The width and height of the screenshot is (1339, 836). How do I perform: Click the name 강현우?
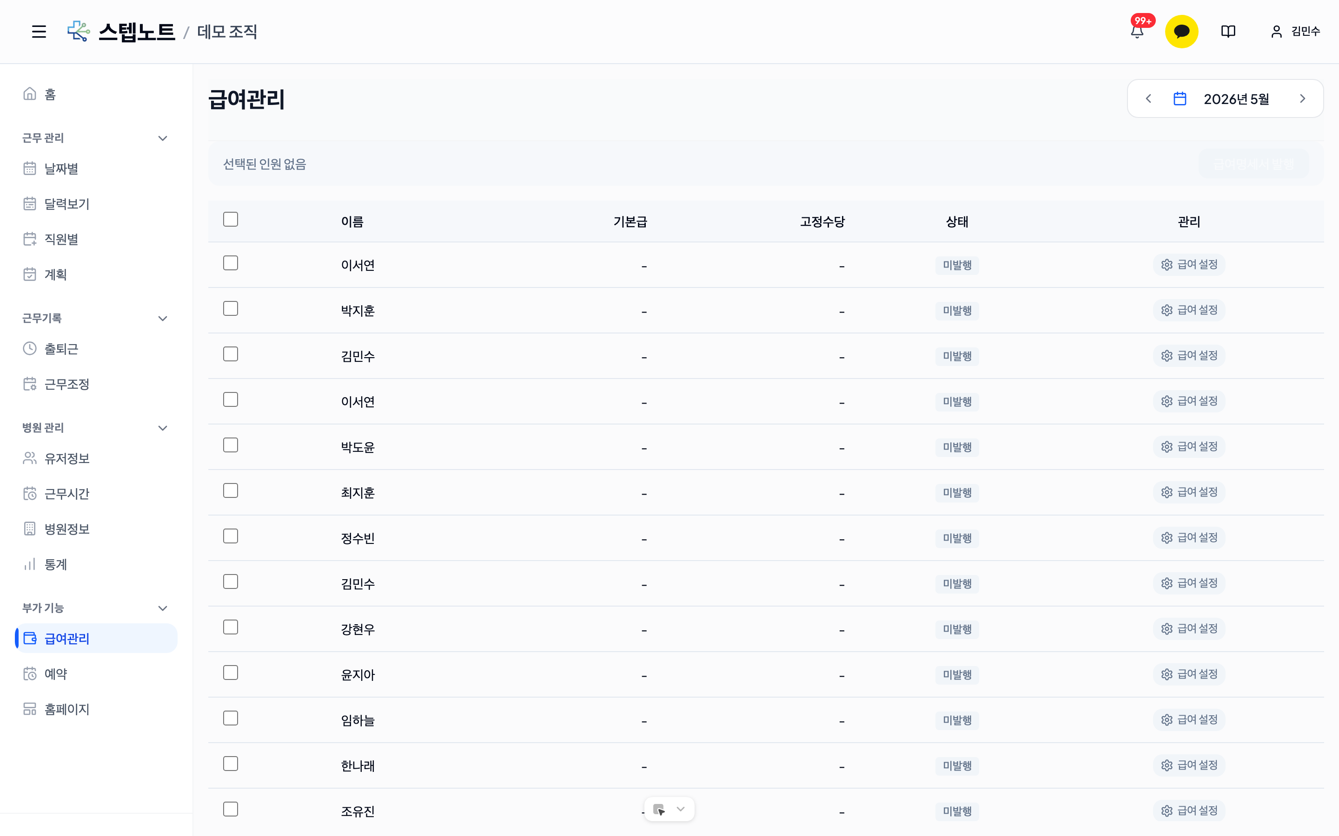[x=358, y=629]
